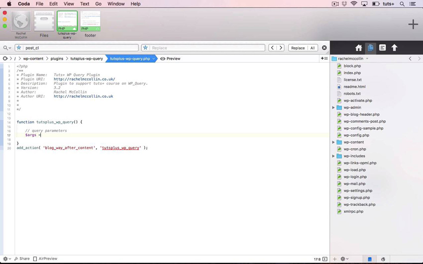Screen dimensions: 423x264
Task: Select wp-config.php in file list
Action: (x=356, y=135)
